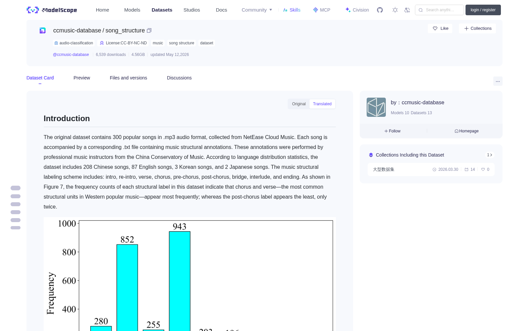Image resolution: width=529 pixels, height=331 pixels.
Task: Click the song structure tag
Action: (x=182, y=43)
